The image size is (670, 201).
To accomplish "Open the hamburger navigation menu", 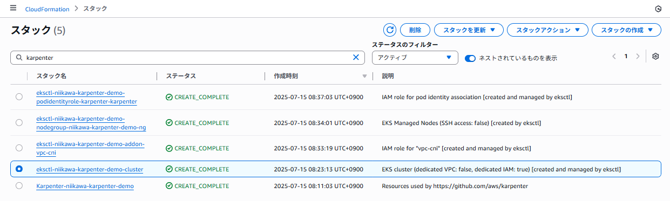I will click(13, 9).
